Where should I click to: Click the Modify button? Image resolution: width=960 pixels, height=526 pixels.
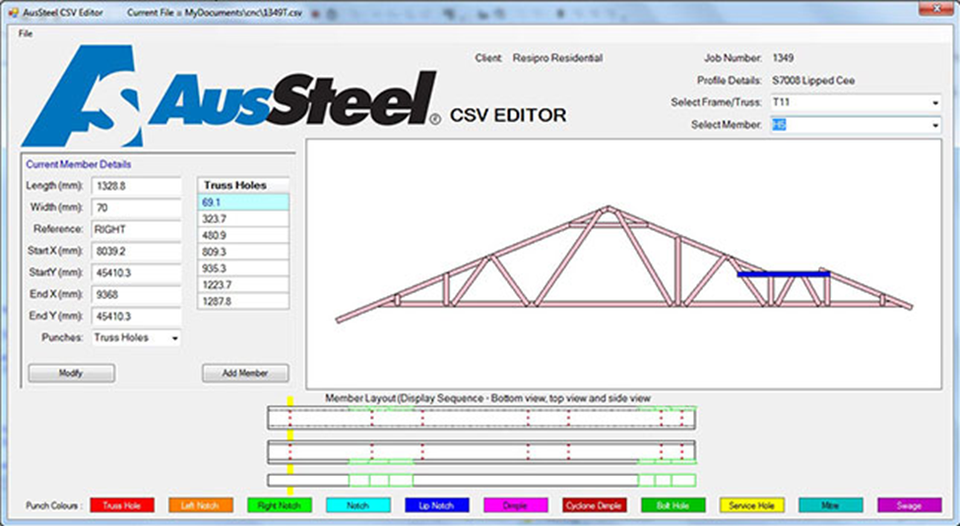tap(71, 374)
